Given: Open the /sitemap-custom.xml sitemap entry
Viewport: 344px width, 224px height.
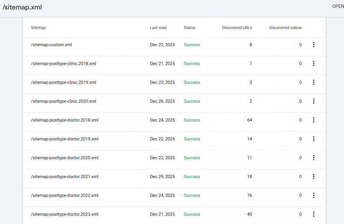Looking at the screenshot, I should point(52,45).
